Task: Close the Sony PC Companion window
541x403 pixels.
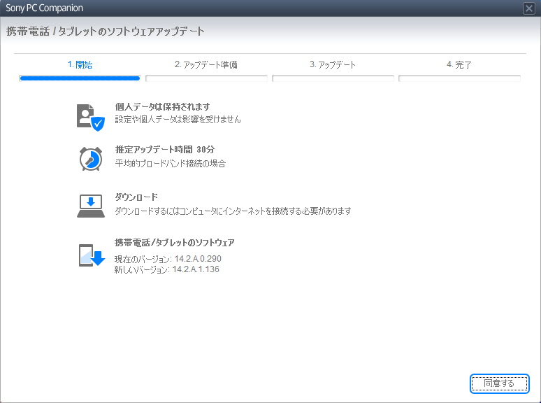Action: click(x=528, y=8)
